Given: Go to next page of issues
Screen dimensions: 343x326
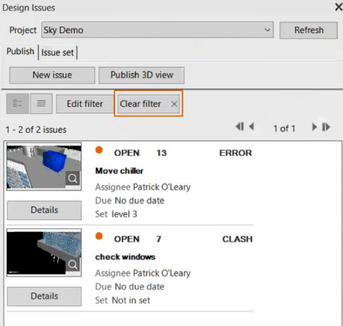Looking at the screenshot, I should [x=315, y=127].
